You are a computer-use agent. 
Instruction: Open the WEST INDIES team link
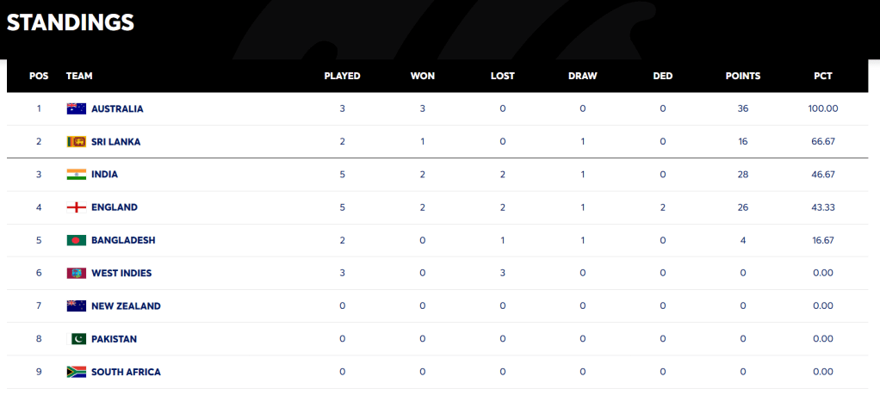pos(121,274)
